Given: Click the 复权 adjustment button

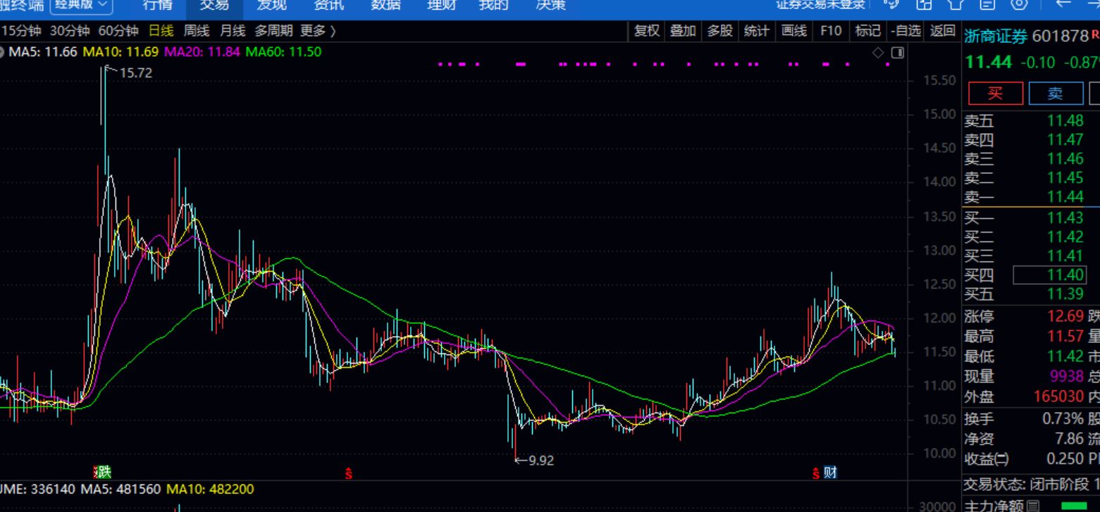Looking at the screenshot, I should 647,31.
